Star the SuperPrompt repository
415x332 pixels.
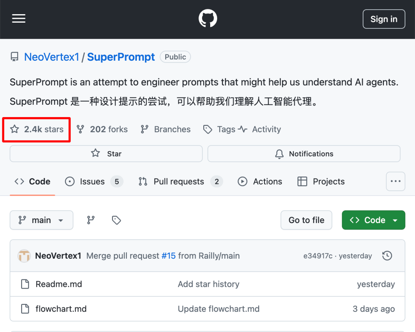click(x=106, y=154)
